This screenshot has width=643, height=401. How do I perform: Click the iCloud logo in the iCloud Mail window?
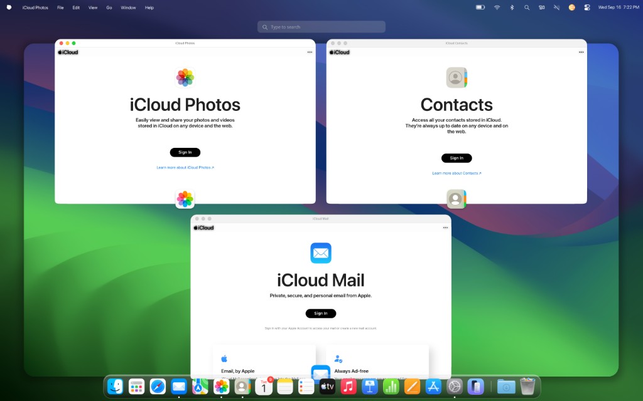tap(204, 227)
